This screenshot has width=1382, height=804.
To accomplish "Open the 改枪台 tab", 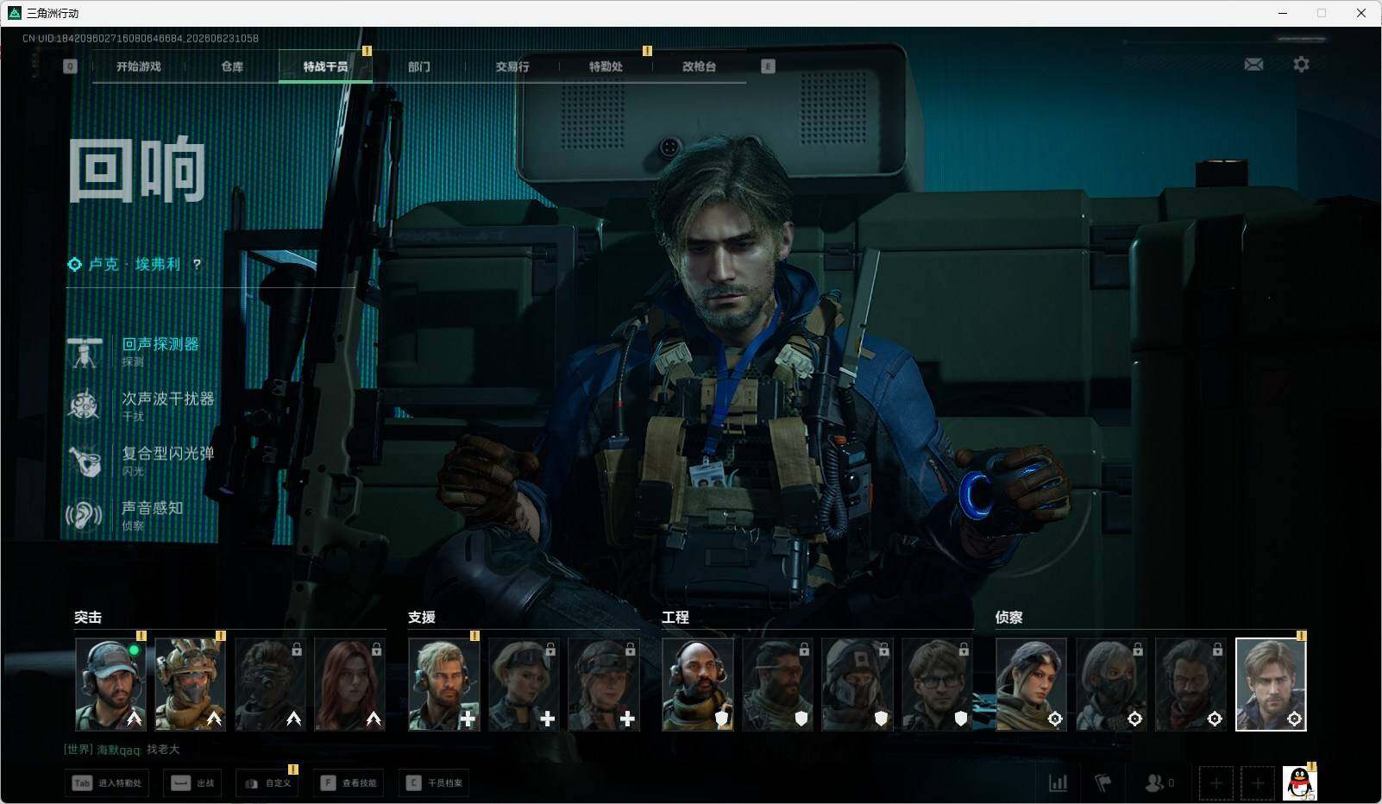I will (x=699, y=66).
